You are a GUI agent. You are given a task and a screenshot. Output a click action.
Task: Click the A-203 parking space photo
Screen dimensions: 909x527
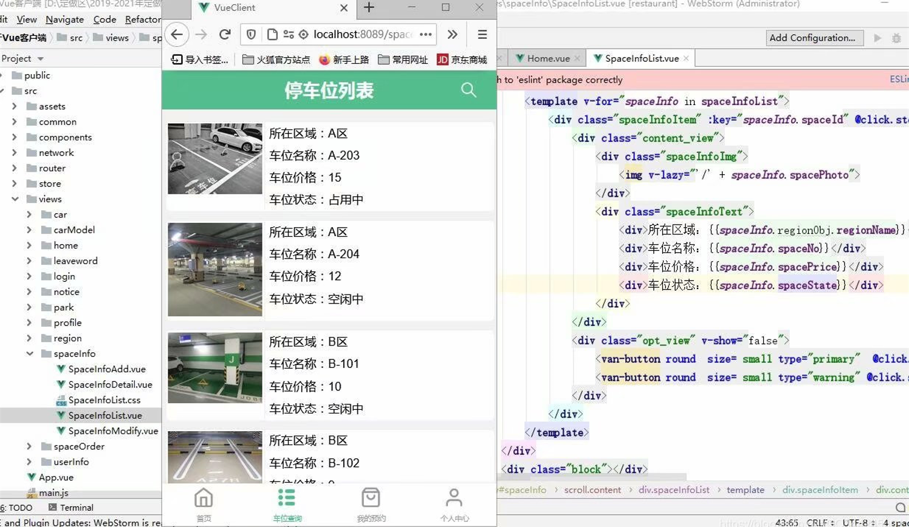(215, 158)
